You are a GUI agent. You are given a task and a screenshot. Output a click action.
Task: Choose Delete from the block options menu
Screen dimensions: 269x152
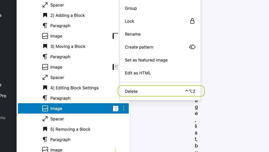click(x=160, y=91)
